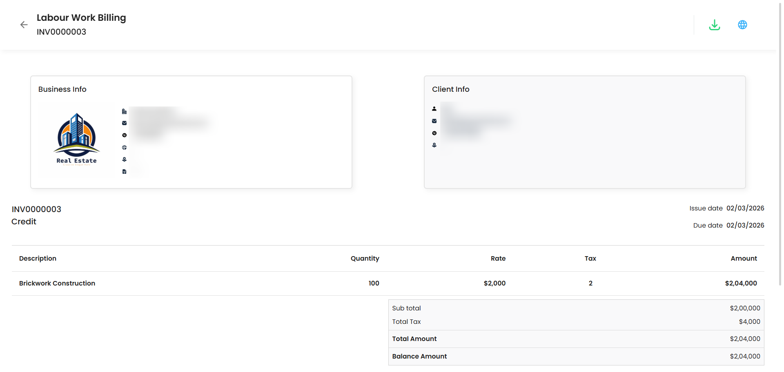This screenshot has height=372, width=784.
Task: Click the phone icon in Client Info
Action: pyautogui.click(x=434, y=133)
